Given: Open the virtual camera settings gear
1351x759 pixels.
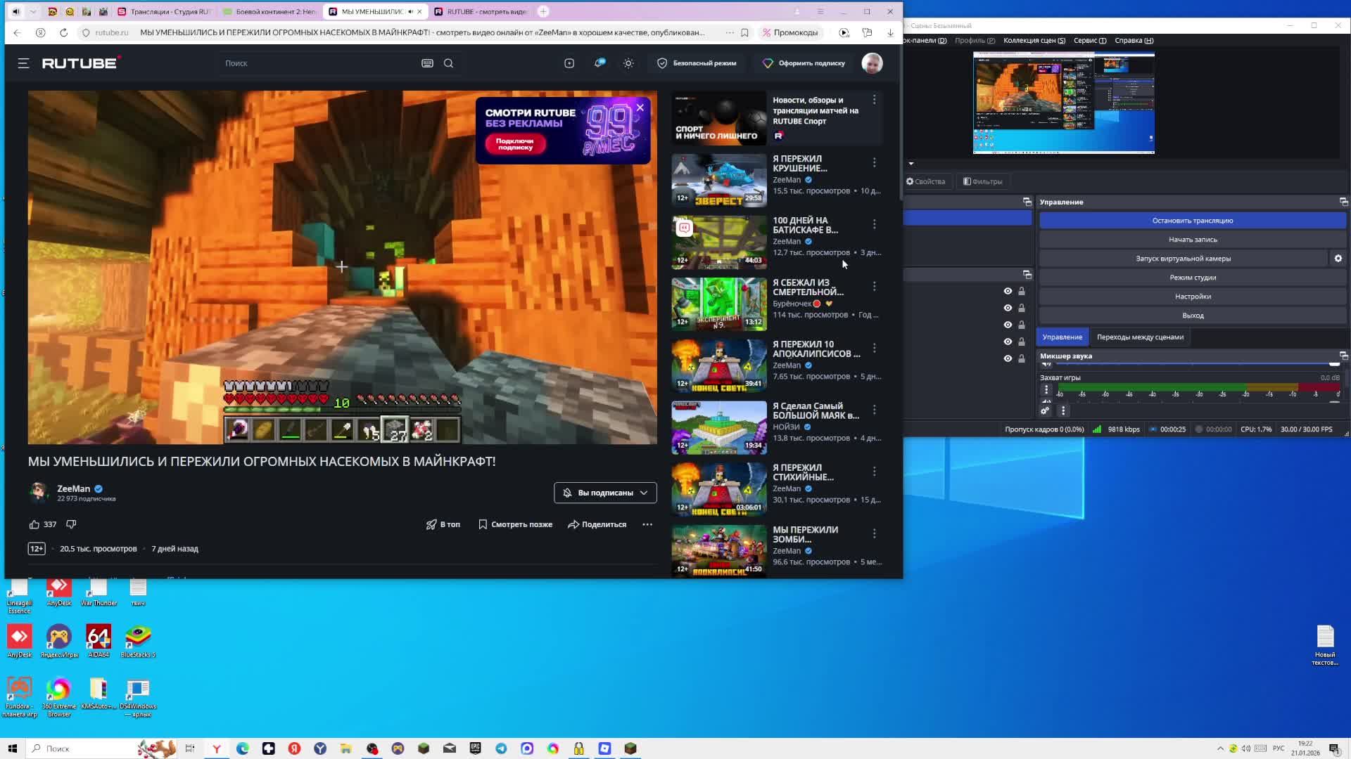Looking at the screenshot, I should tap(1338, 259).
